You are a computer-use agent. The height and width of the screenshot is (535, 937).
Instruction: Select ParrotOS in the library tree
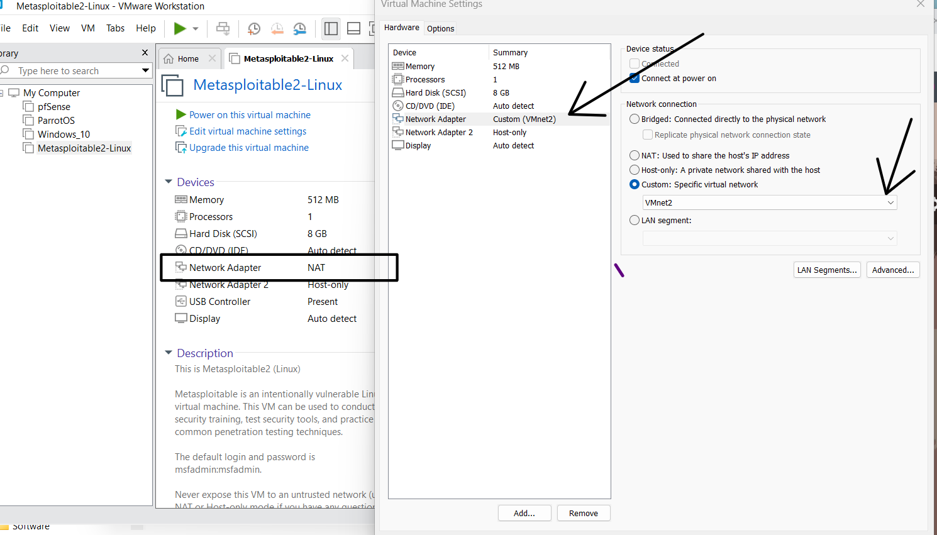[x=56, y=120]
